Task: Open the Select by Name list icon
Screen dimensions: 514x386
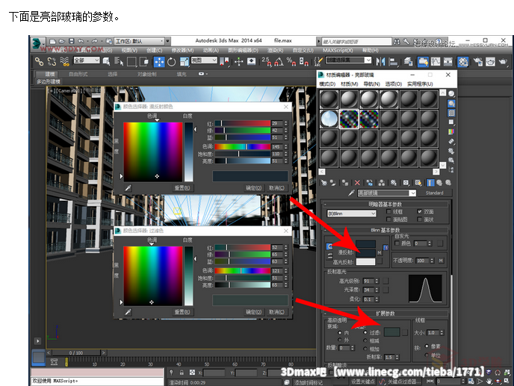Action: (118, 61)
